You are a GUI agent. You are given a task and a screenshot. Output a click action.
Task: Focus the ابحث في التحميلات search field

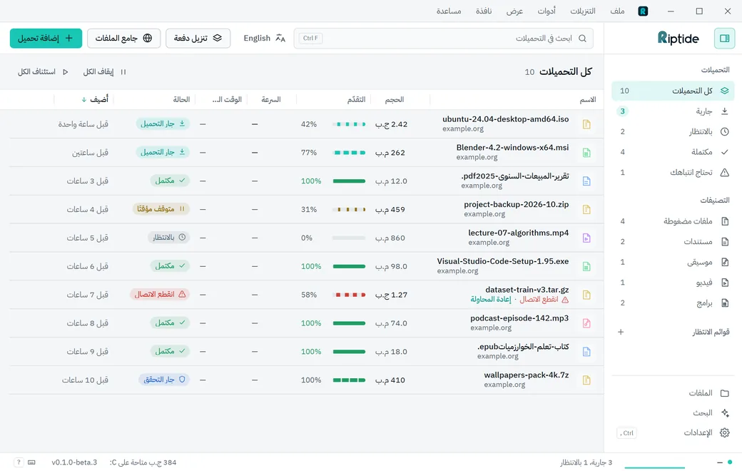click(443, 39)
